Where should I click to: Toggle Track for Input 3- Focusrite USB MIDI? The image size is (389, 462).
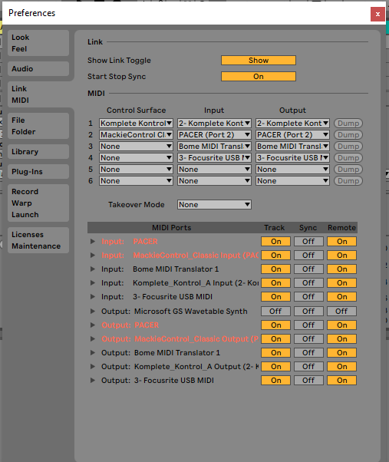click(x=275, y=297)
